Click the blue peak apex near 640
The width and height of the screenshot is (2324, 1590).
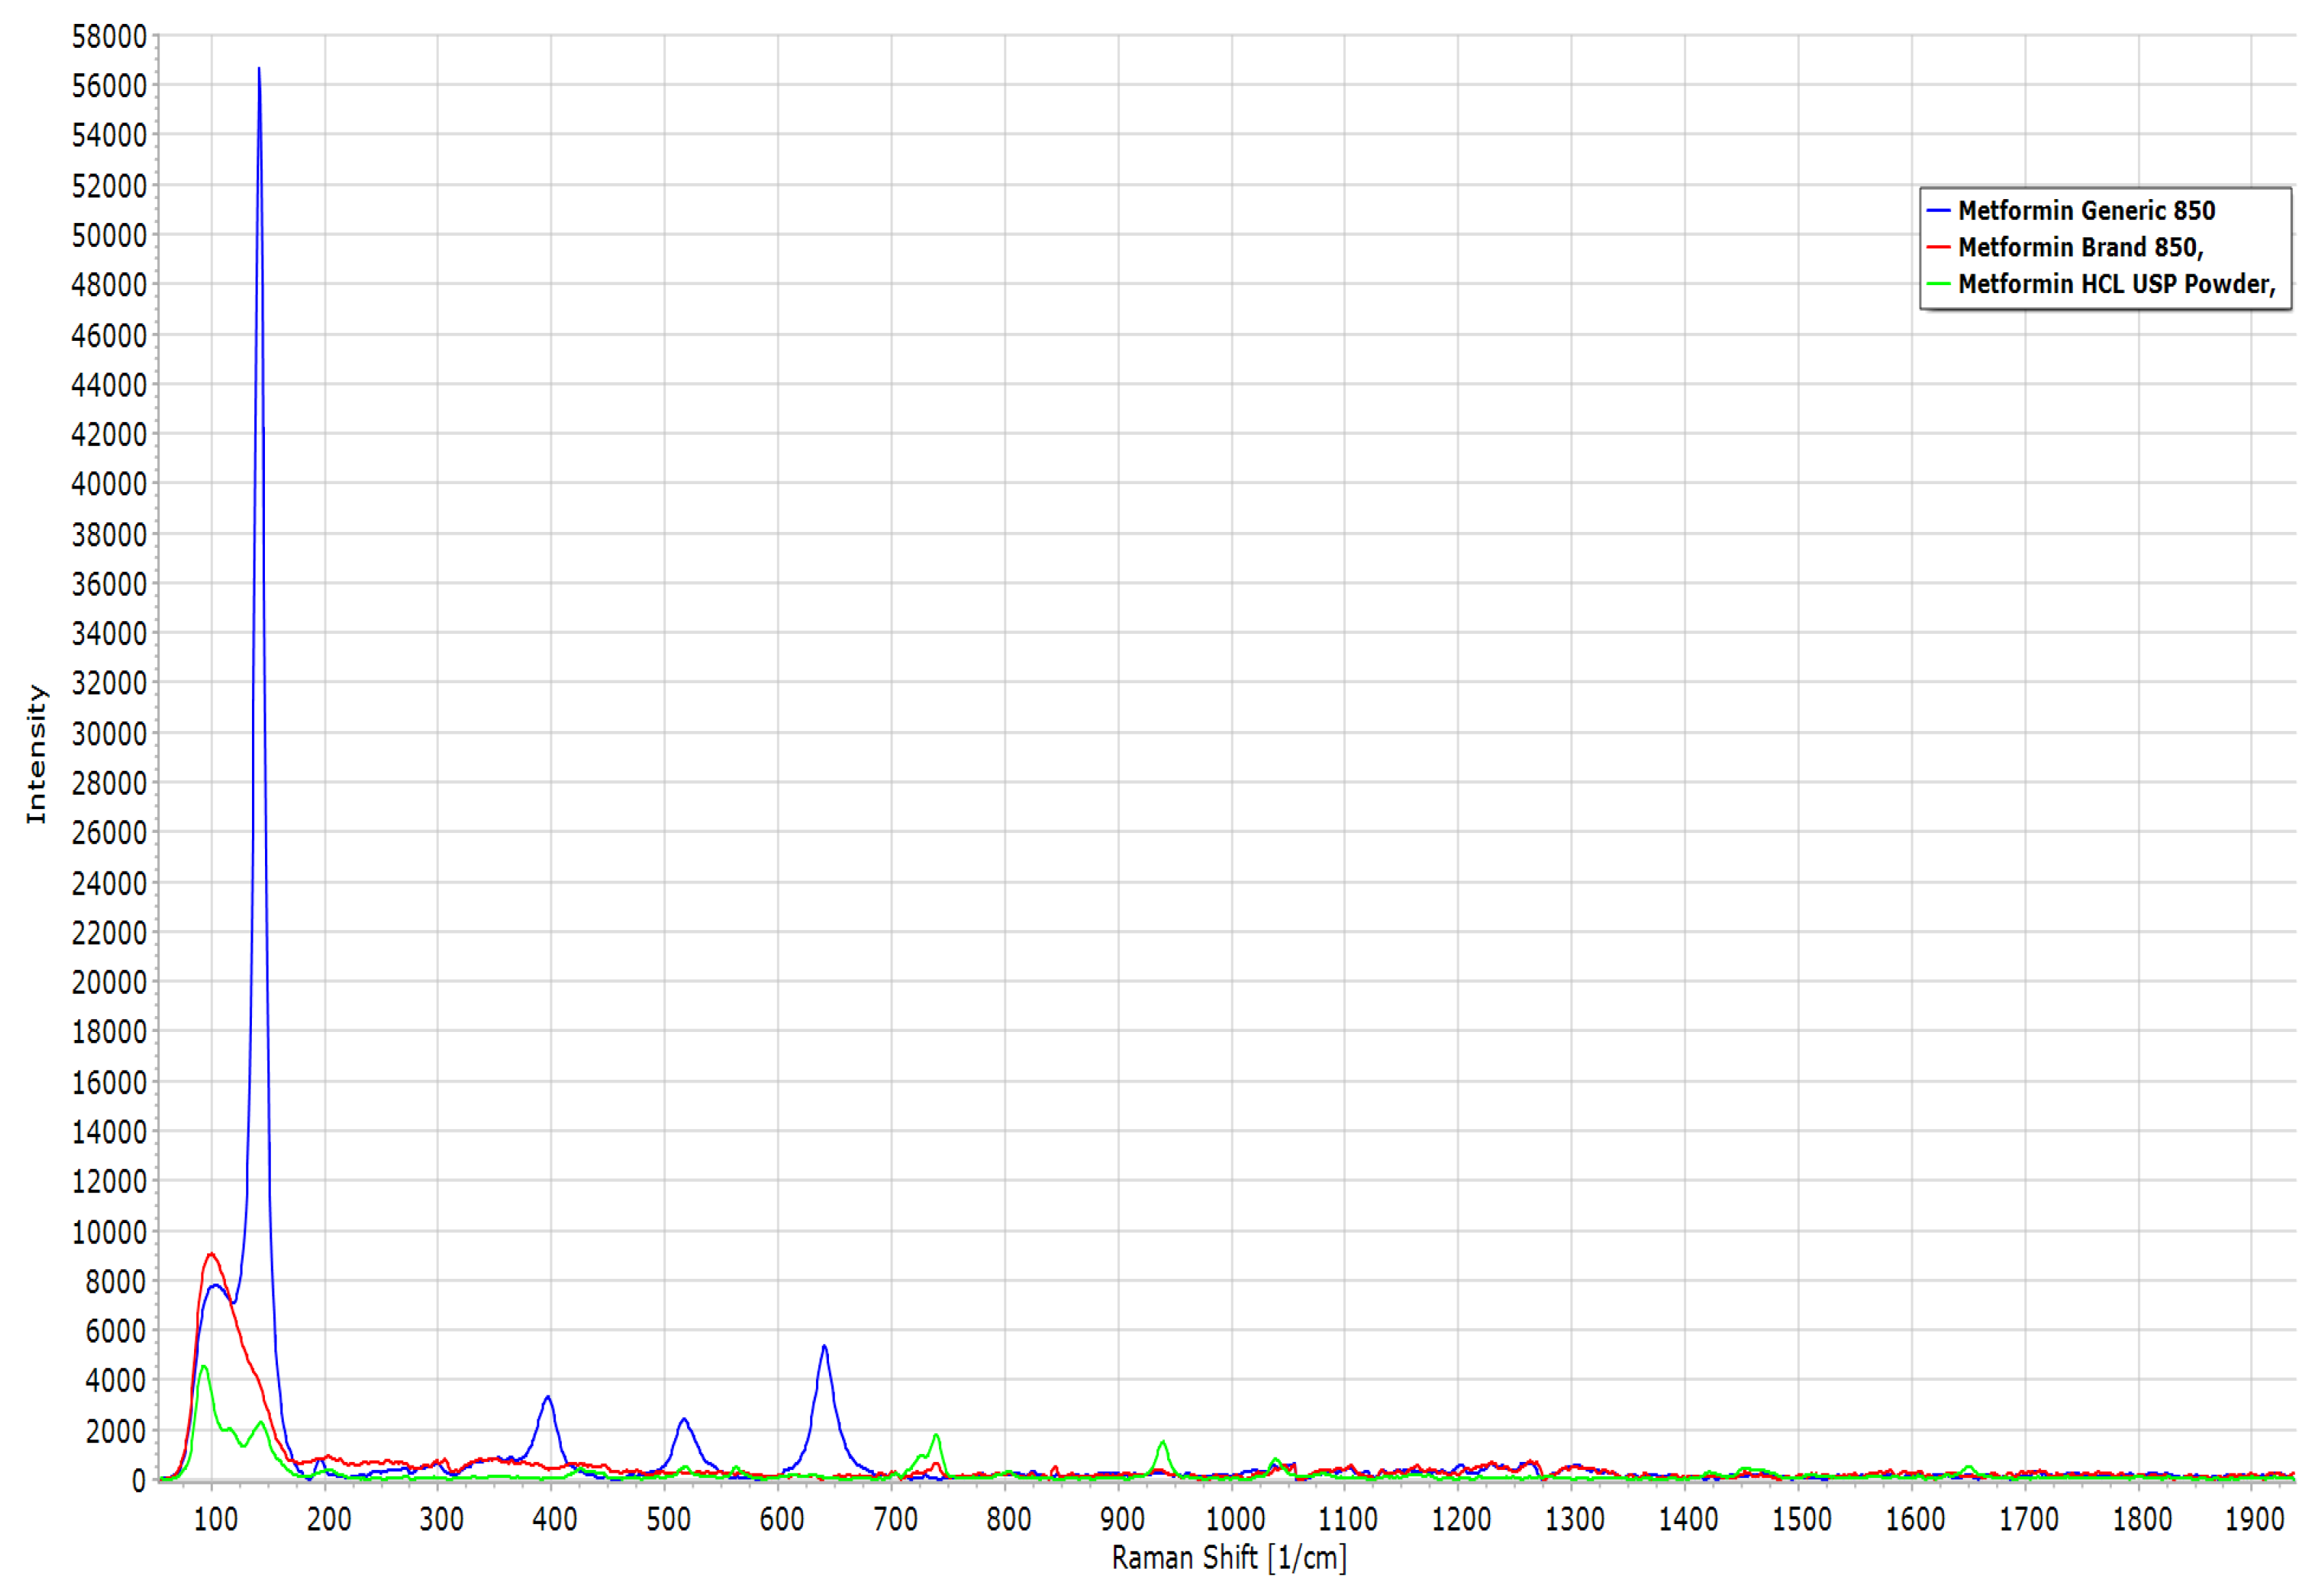click(x=824, y=1347)
